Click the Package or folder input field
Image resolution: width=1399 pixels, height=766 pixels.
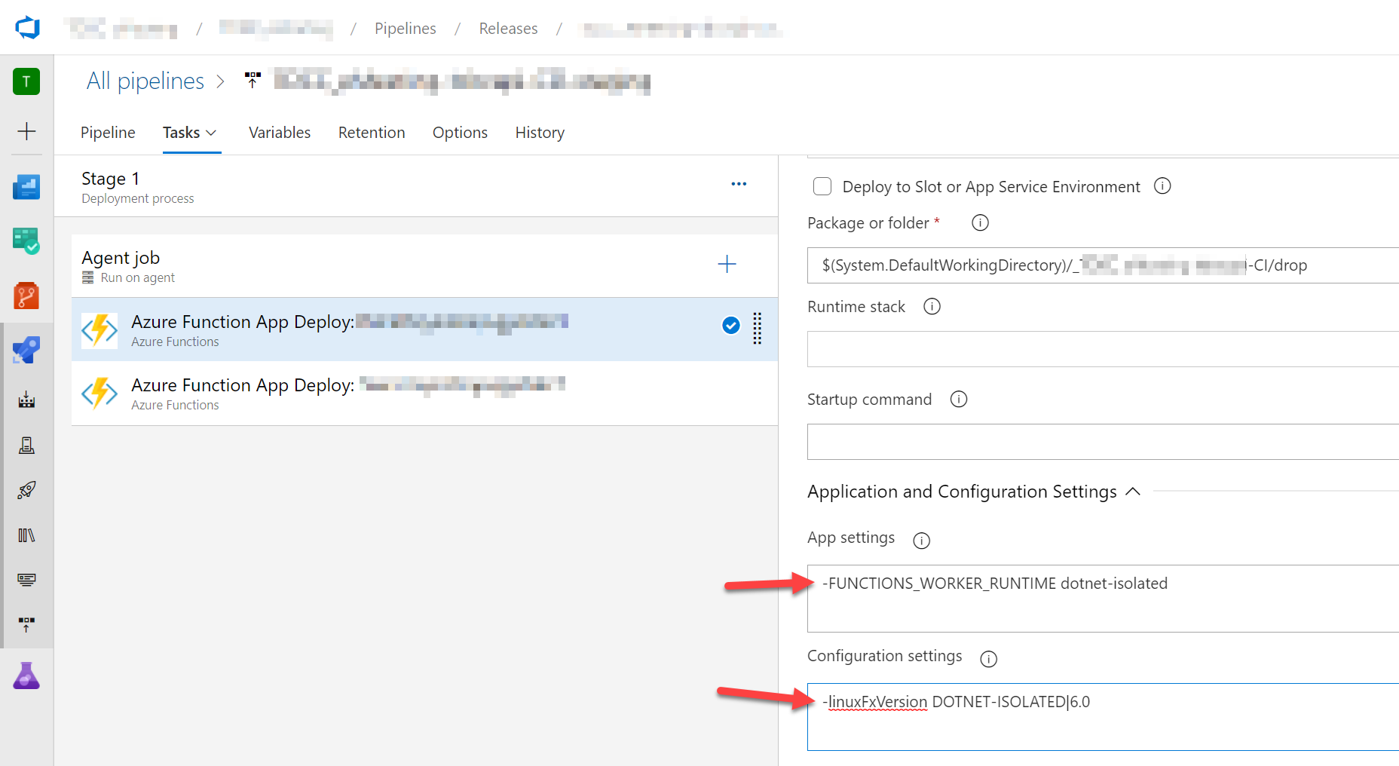1103,265
